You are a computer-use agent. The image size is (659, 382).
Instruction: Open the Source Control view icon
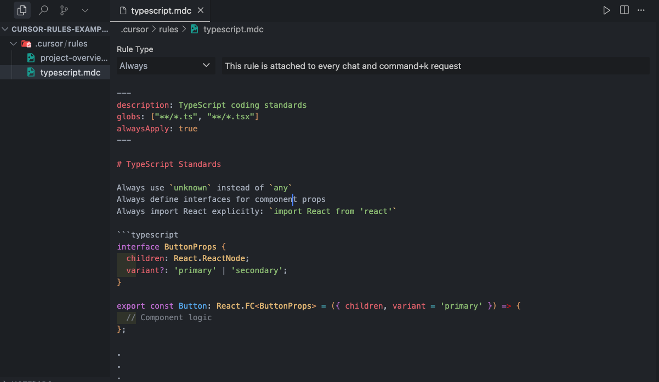tap(64, 10)
